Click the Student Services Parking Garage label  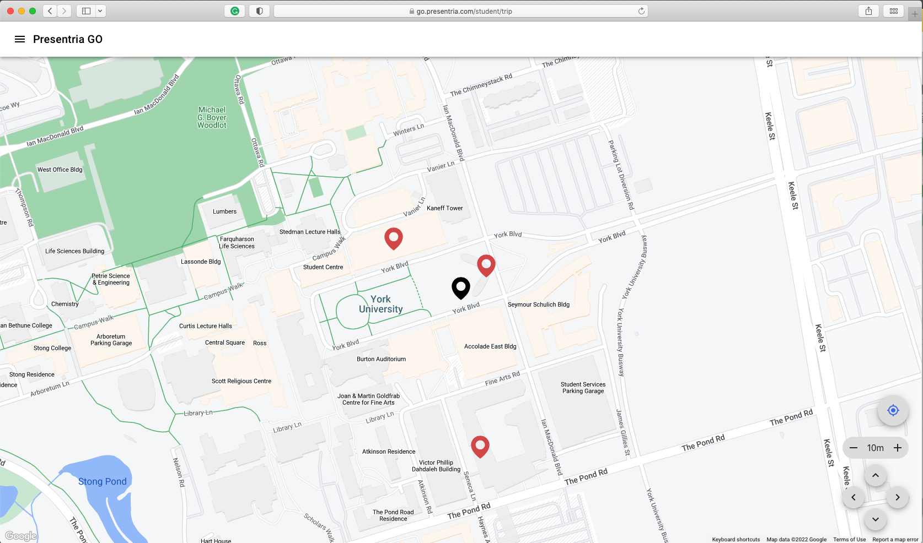pos(583,388)
